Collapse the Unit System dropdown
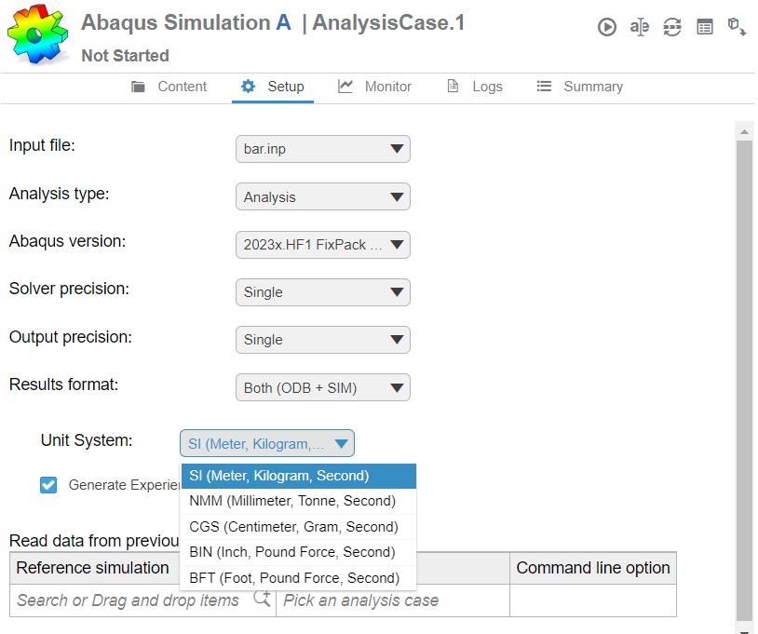 click(x=267, y=444)
